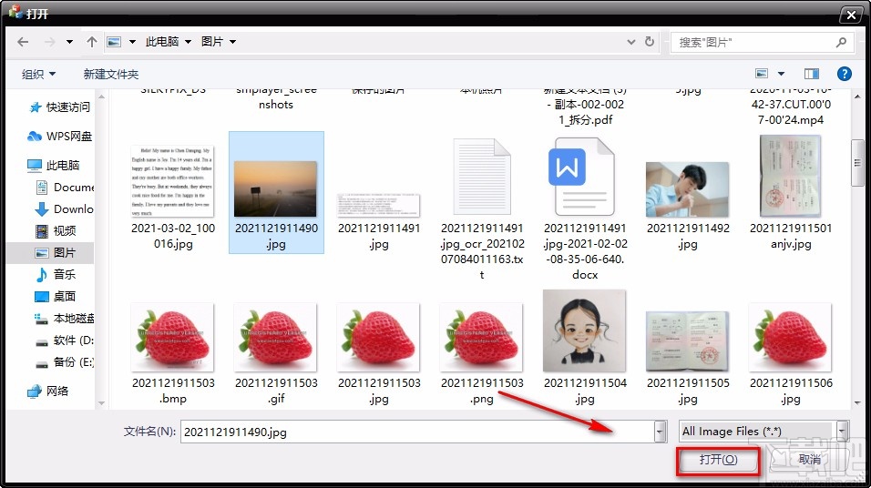Select 网络 in the sidebar
The height and width of the screenshot is (488, 871).
coord(48,391)
